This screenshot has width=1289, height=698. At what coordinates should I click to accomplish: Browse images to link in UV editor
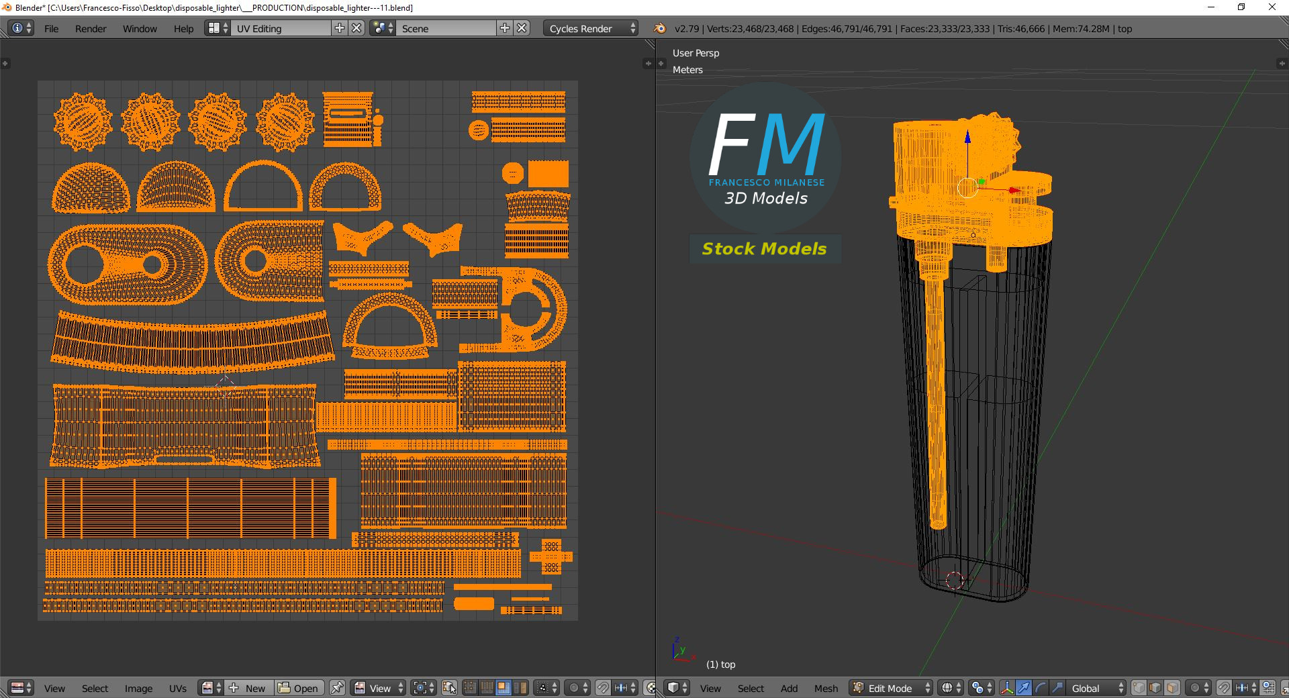click(211, 688)
